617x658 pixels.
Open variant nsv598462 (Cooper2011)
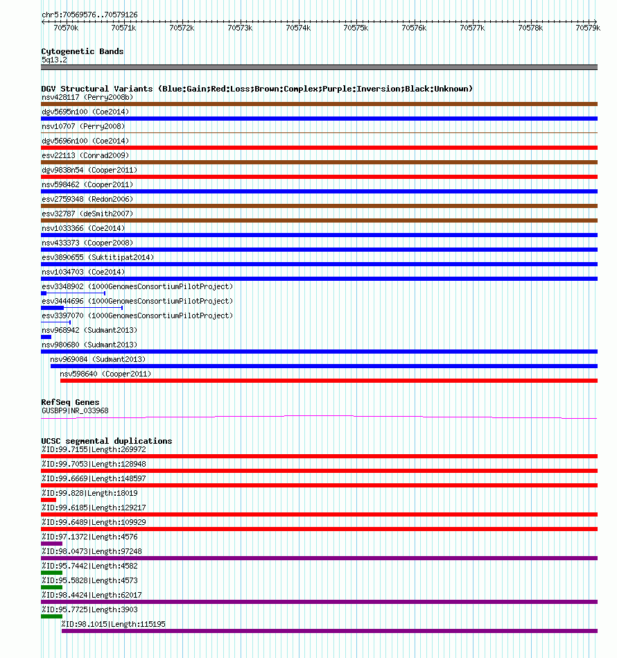pos(87,184)
